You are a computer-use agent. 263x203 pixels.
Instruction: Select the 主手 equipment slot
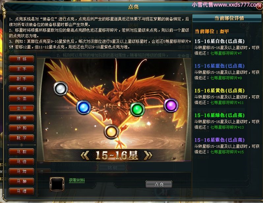pyautogui.click(x=21, y=69)
